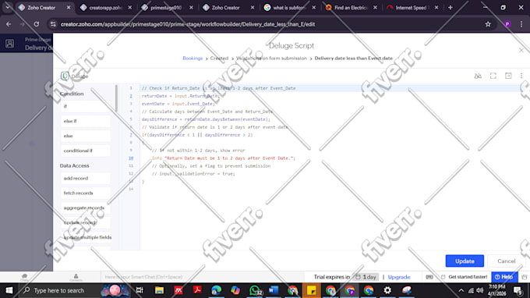The image size is (530, 298).
Task: Insert an 'if' condition block
Action: [86, 106]
